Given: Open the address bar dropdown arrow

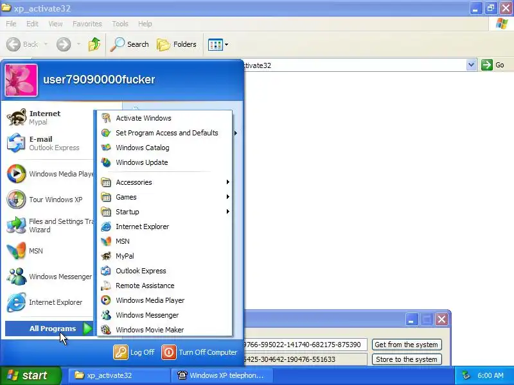Looking at the screenshot, I should (471, 65).
